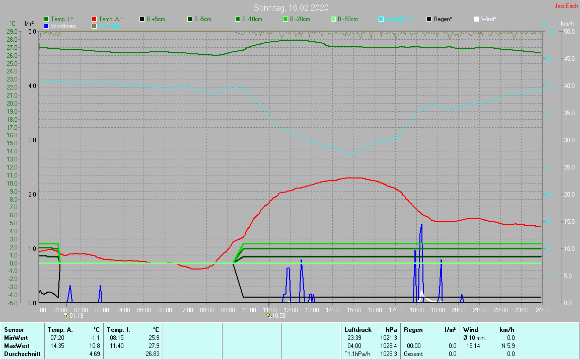Toggle the white Wind series legend marker
This screenshot has height=359, width=580.
pos(477,19)
